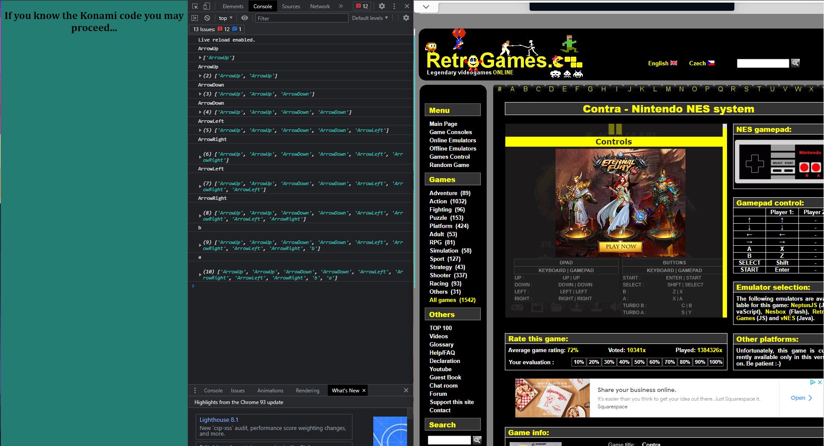Open the DevTools three-dot customize menu

pos(394,6)
